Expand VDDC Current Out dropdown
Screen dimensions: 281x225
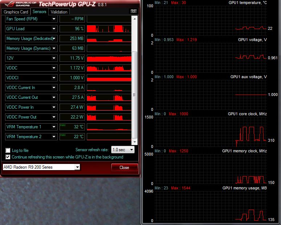54,97
